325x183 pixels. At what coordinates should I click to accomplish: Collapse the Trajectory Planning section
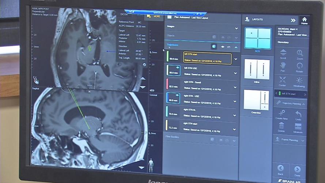tap(303, 104)
